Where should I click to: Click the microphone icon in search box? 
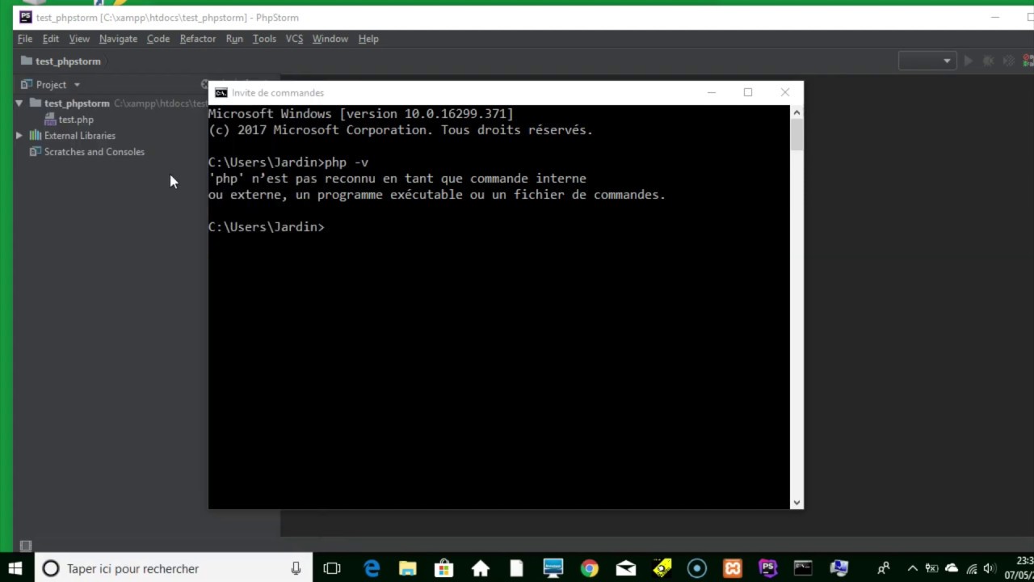point(296,568)
